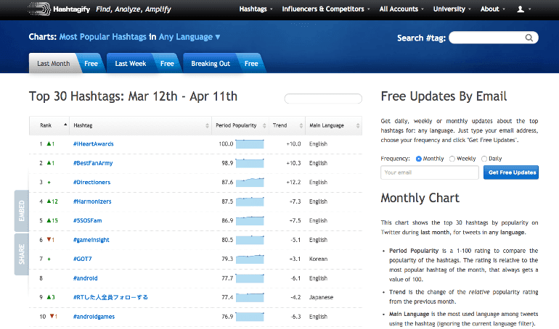This screenshot has height=329, width=559.
Task: Open the Hashtags dropdown menu
Action: coord(256,9)
